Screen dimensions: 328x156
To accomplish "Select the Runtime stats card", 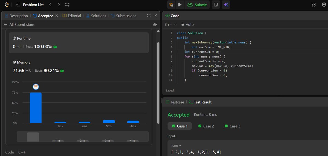I will click(x=79, y=43).
